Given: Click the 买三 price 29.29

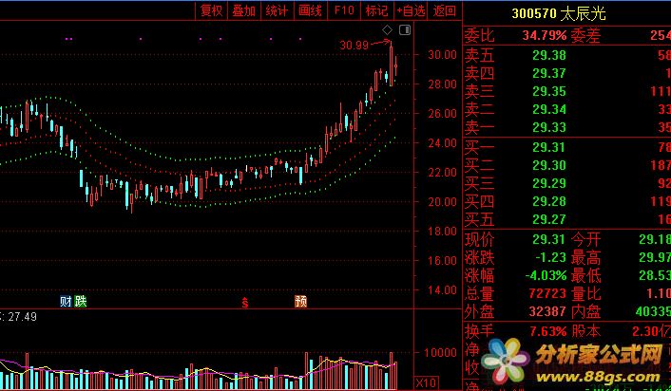Looking at the screenshot, I should click(x=549, y=183).
